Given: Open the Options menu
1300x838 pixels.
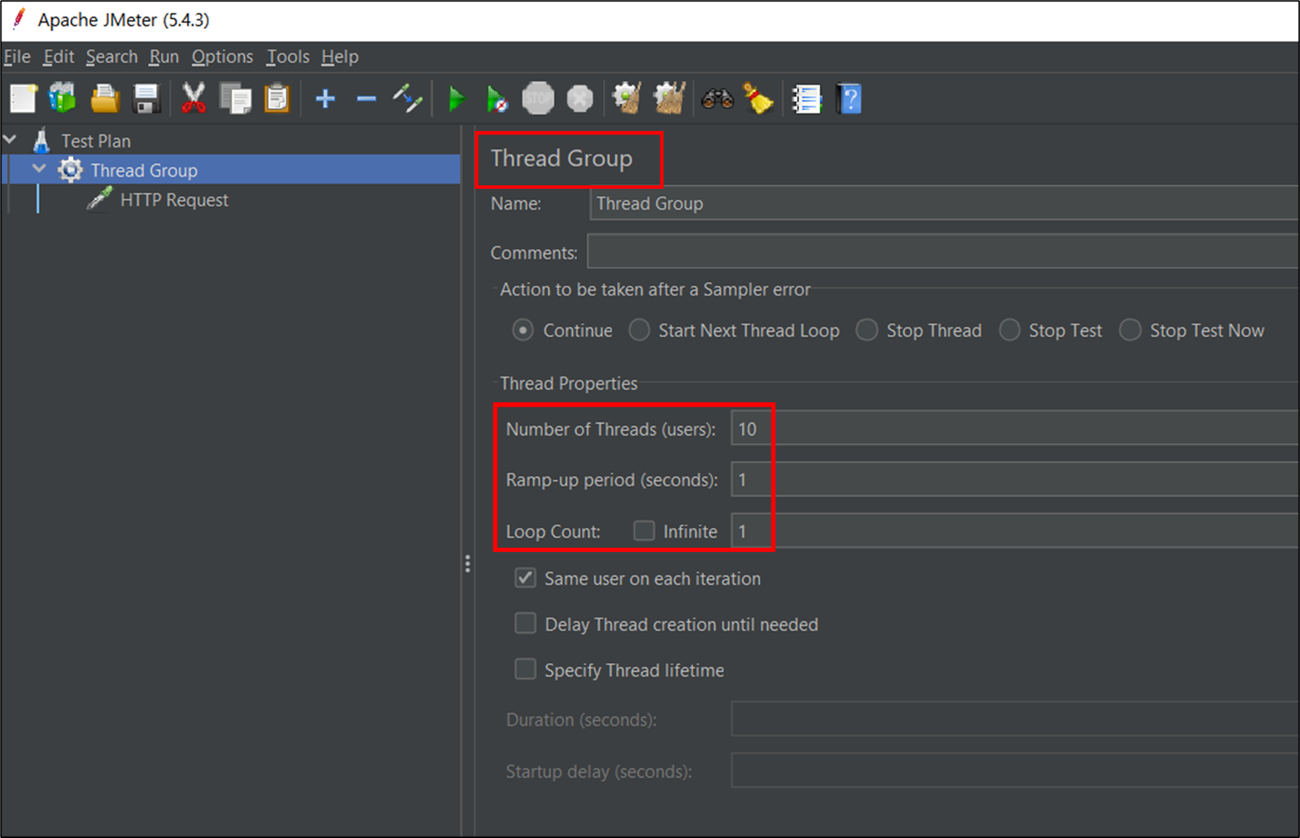Looking at the screenshot, I should click(x=222, y=57).
